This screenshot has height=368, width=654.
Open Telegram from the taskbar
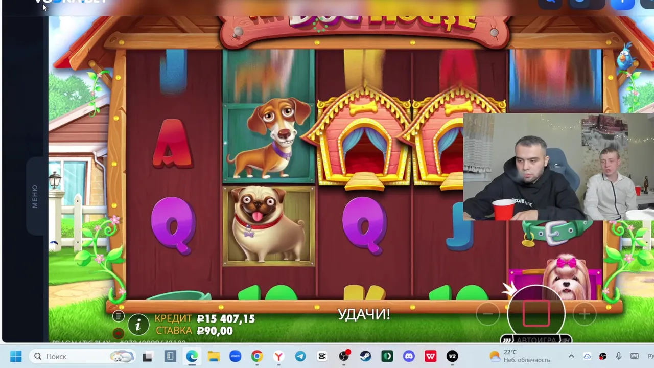click(x=300, y=356)
